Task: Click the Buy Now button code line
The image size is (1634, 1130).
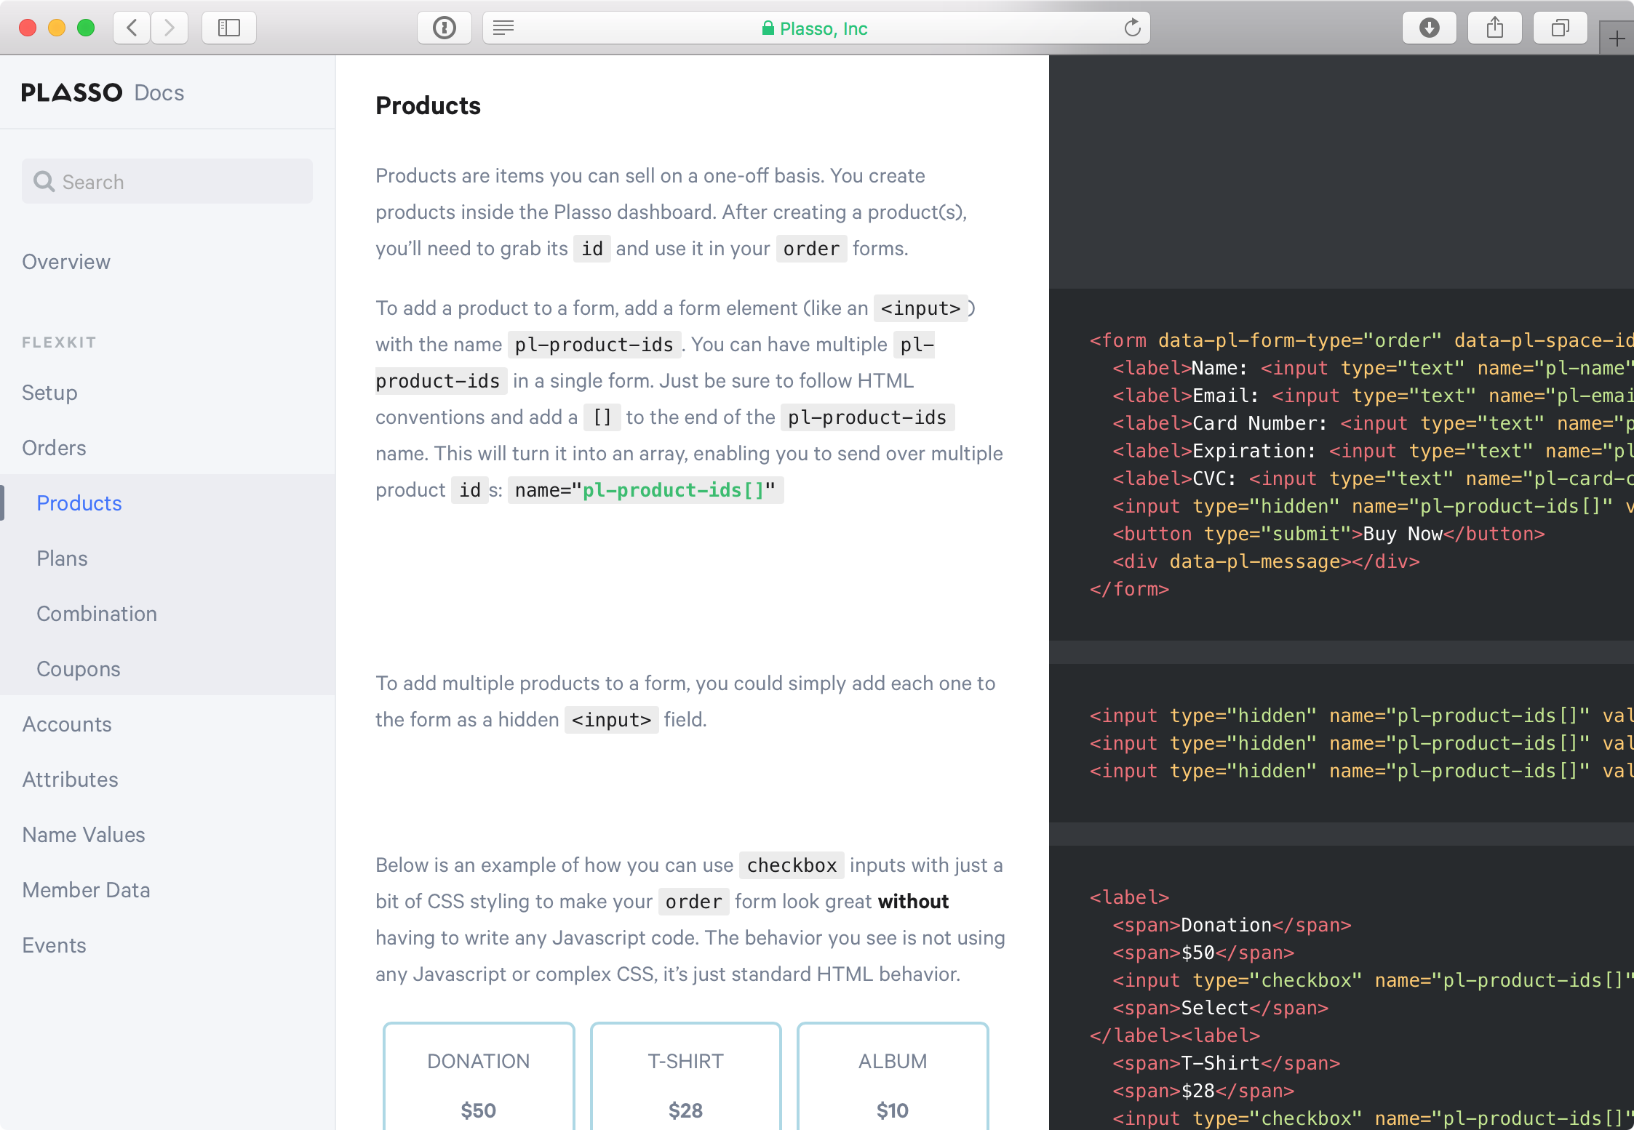Action: tap(1328, 534)
